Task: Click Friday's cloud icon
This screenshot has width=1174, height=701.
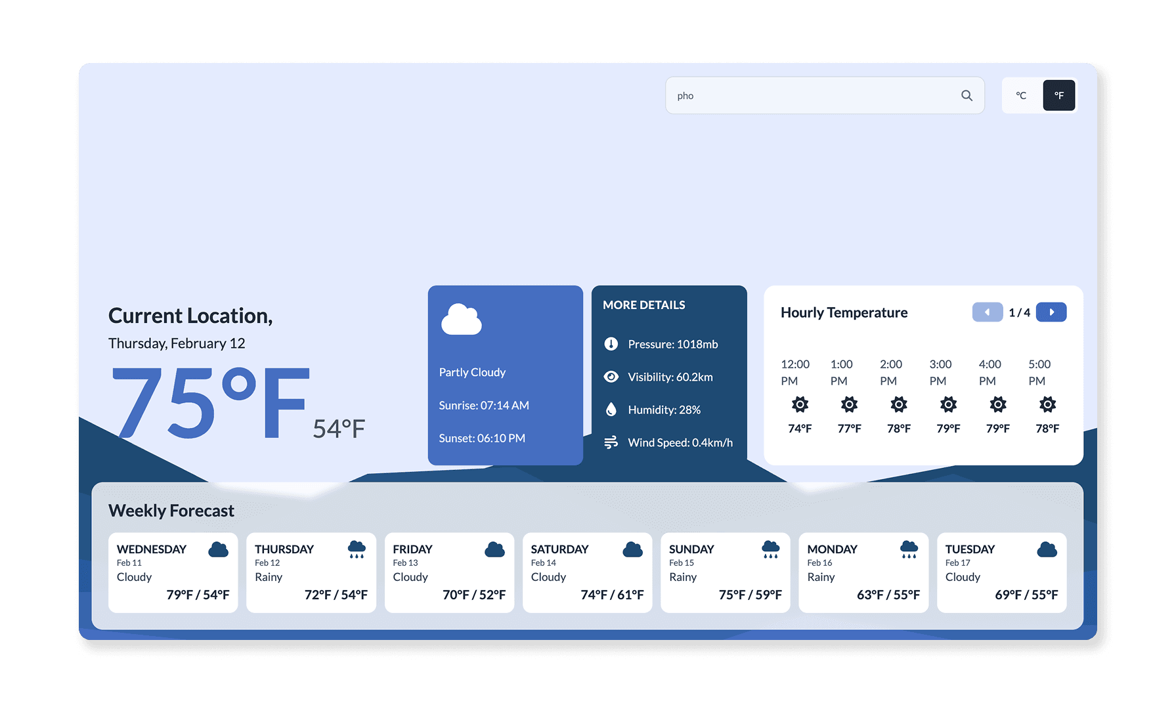Action: [494, 549]
